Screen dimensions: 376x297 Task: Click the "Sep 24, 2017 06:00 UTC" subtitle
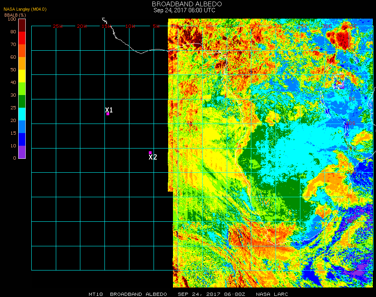(184, 10)
